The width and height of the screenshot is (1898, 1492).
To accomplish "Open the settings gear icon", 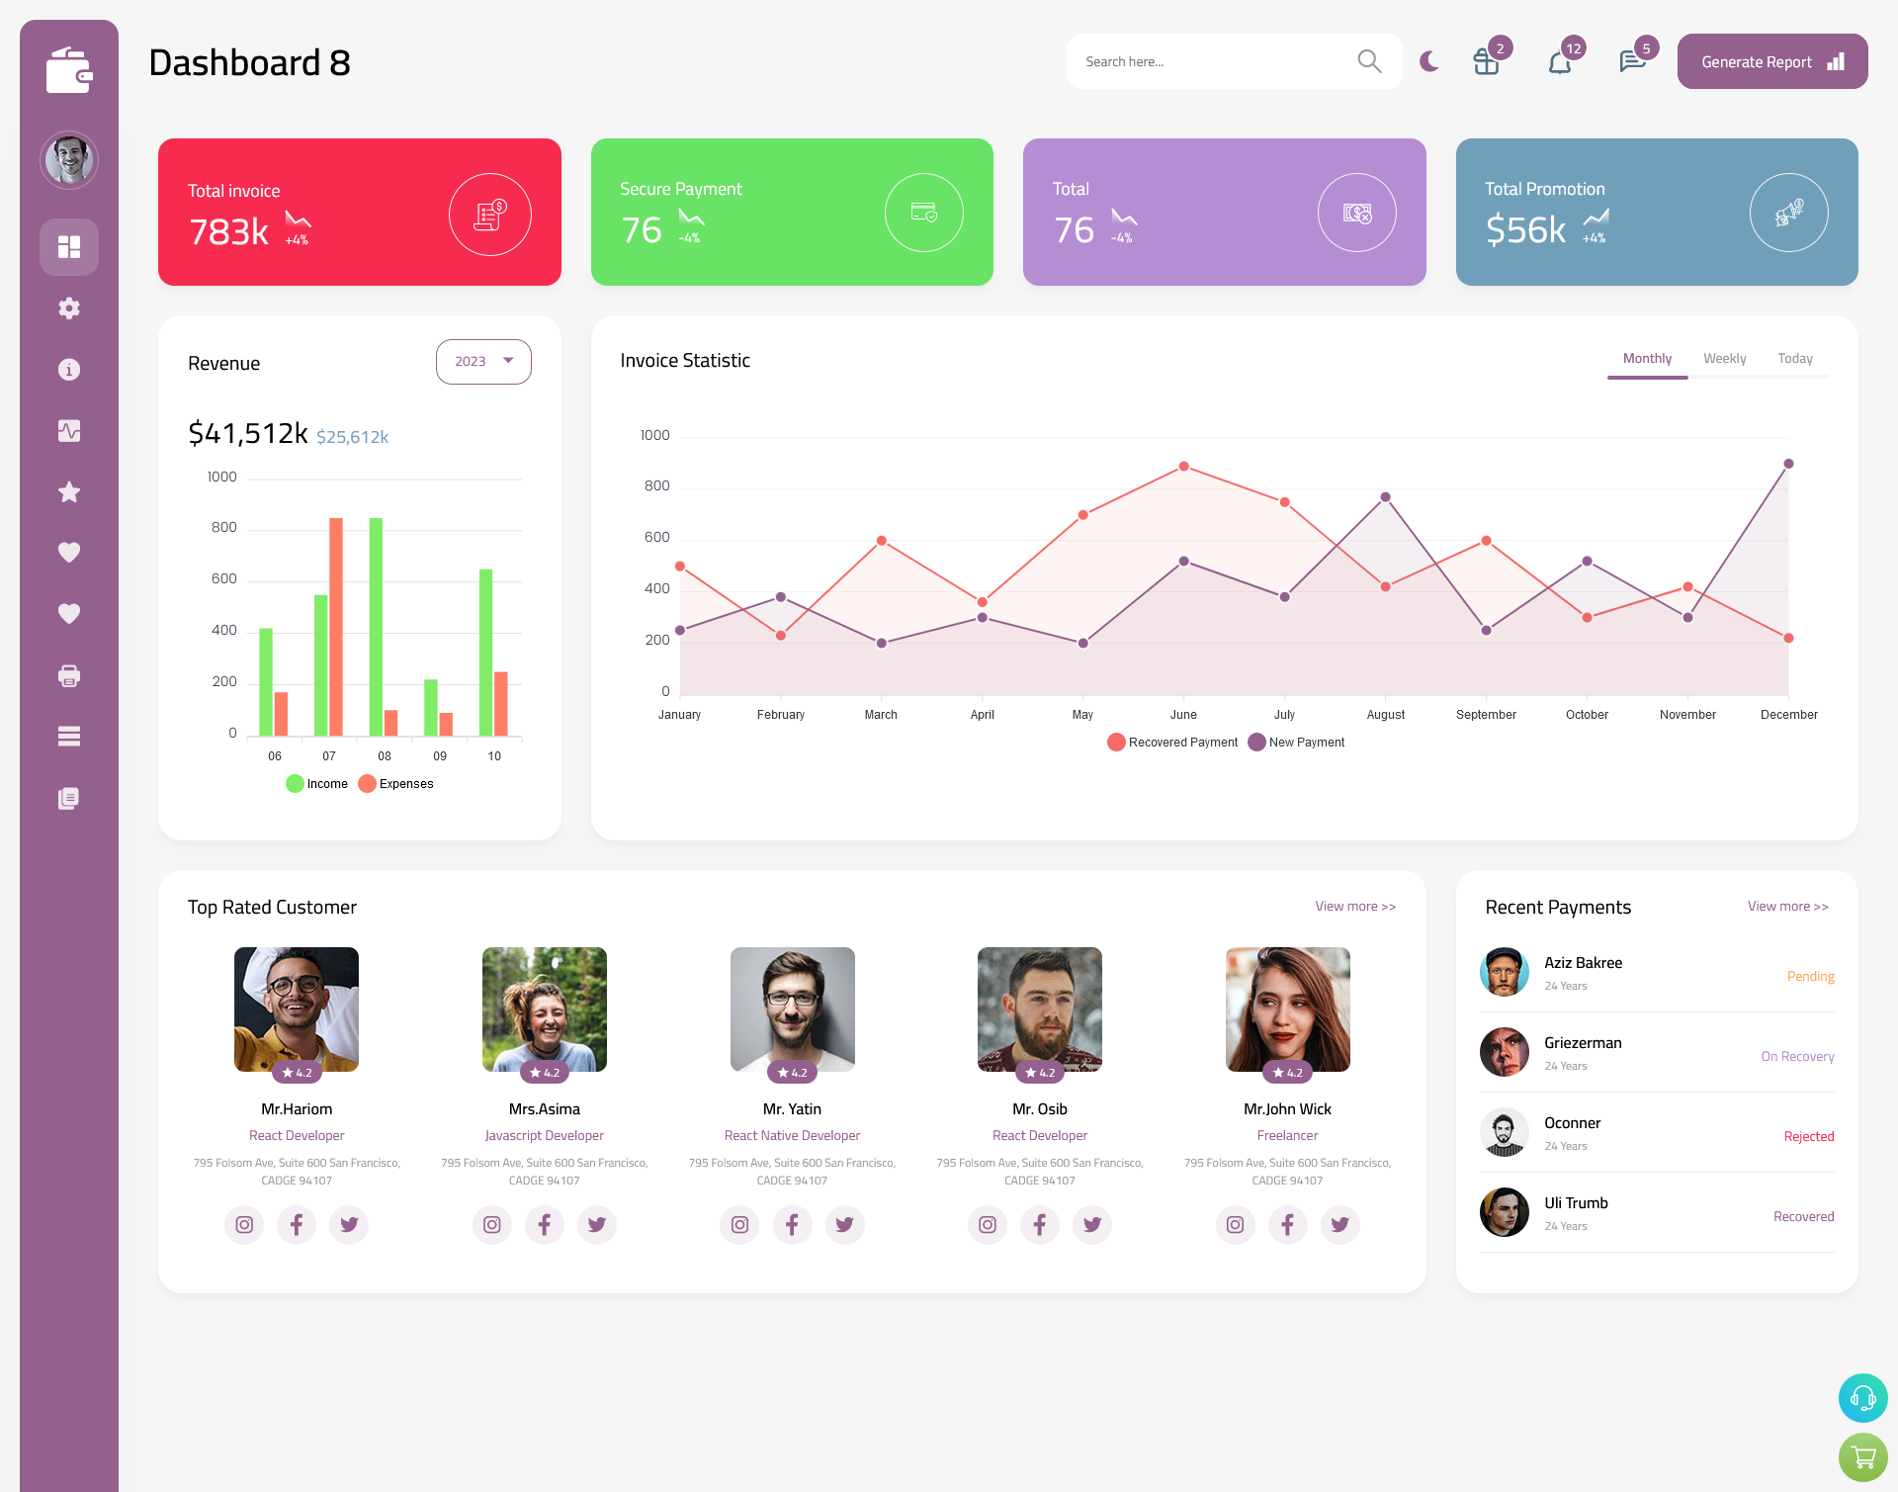I will (x=68, y=307).
